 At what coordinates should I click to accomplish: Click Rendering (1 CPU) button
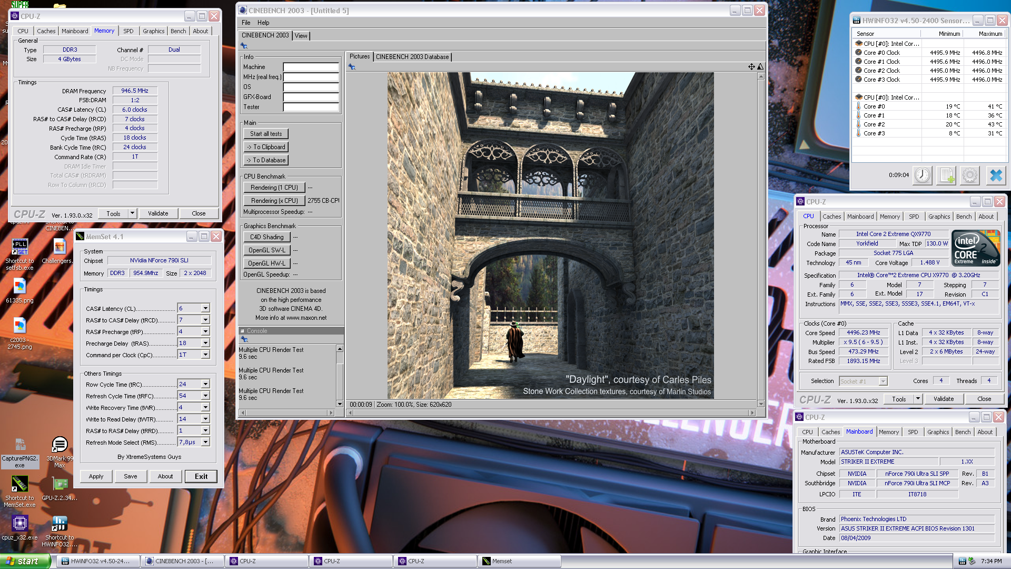(x=274, y=188)
